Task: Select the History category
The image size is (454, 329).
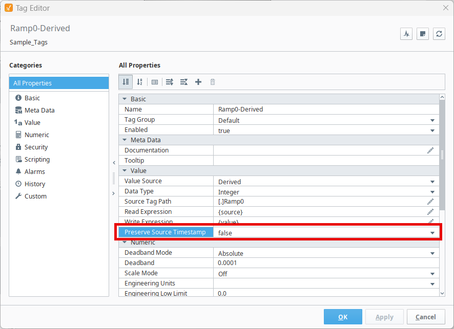Action: [35, 184]
